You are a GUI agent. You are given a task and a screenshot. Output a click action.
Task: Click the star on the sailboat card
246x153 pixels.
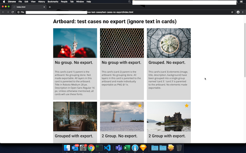pyautogui.click(x=140, y=106)
